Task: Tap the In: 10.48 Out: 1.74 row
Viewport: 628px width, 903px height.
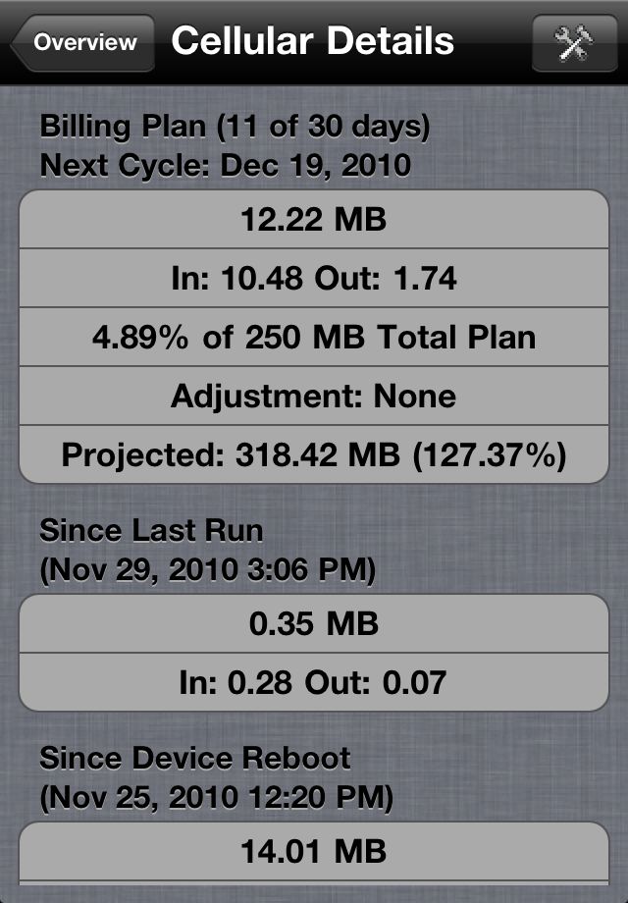Action: 314,278
